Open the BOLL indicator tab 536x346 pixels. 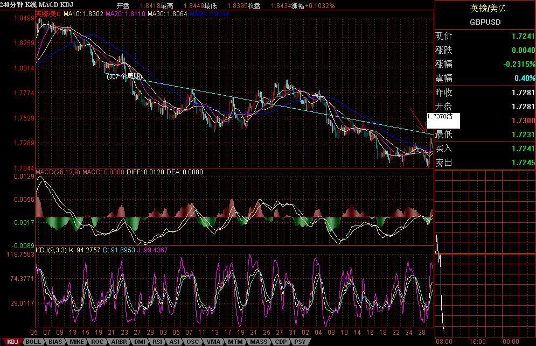pos(33,342)
